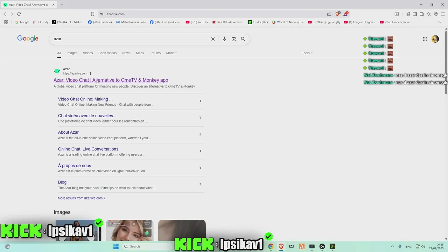Expand the 'Blog' sitelink arrow
The image size is (448, 252).
[x=200, y=184]
